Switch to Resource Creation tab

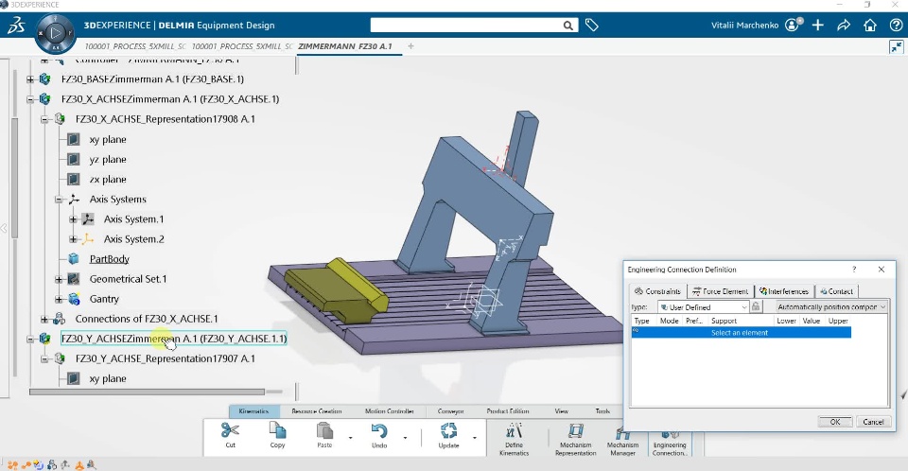[316, 411]
